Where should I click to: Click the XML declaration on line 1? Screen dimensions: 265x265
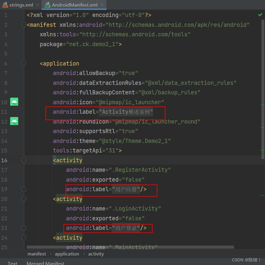(x=89, y=15)
